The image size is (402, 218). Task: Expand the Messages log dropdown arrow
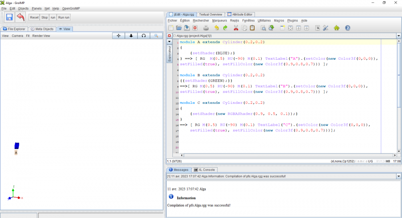coord(398,177)
